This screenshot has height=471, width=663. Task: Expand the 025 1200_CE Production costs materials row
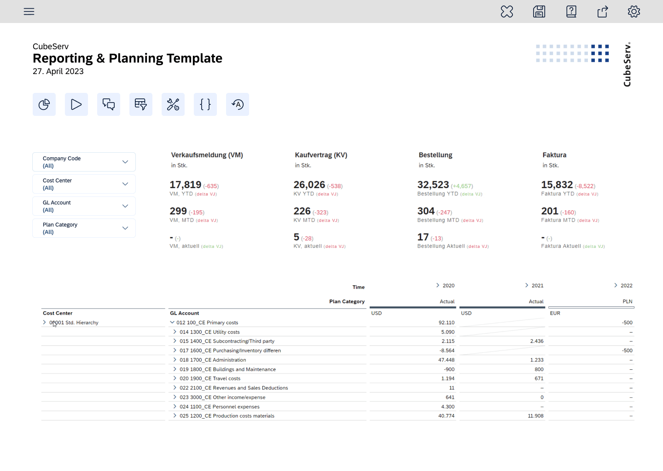point(174,415)
